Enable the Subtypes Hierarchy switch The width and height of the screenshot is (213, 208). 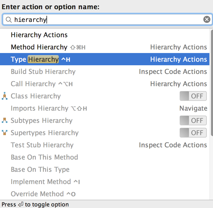(193, 121)
